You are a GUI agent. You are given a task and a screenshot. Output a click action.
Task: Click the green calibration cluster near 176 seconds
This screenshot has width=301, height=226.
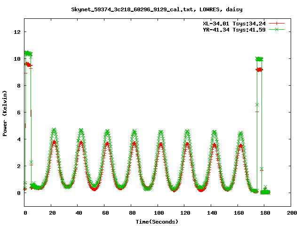pos(259,59)
